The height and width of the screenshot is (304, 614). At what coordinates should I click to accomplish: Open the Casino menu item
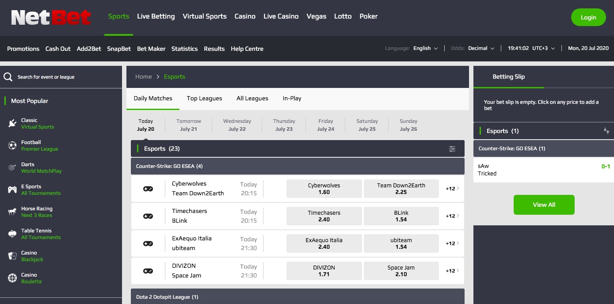click(x=245, y=16)
